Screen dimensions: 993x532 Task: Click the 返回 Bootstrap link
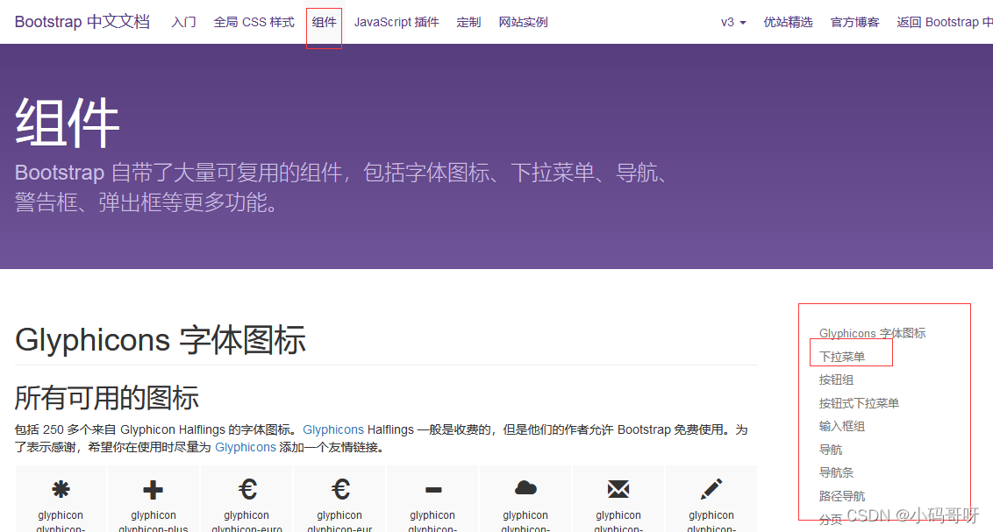tap(944, 22)
